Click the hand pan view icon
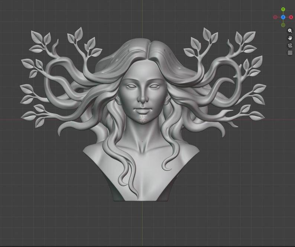Viewport: 295px width, 247px height. coord(290,38)
